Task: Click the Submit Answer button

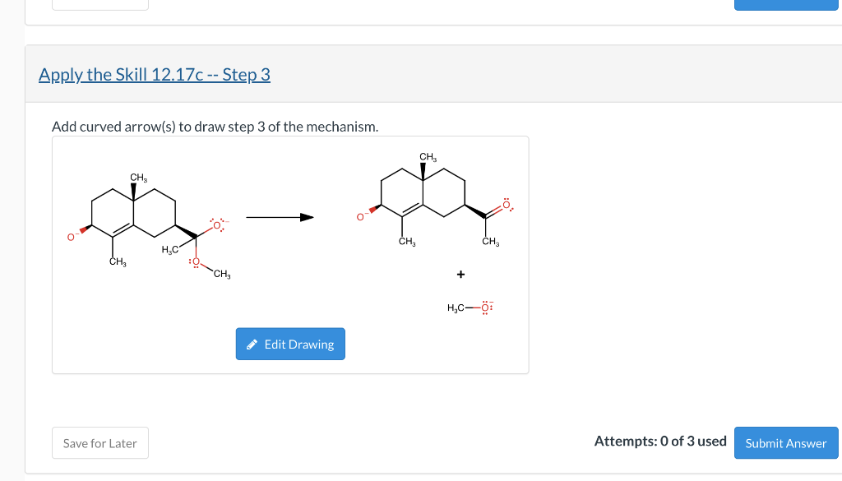Action: [x=786, y=443]
